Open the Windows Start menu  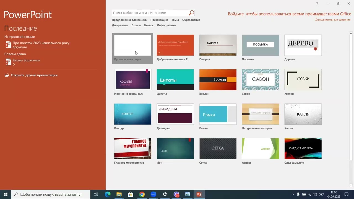click(x=6, y=194)
